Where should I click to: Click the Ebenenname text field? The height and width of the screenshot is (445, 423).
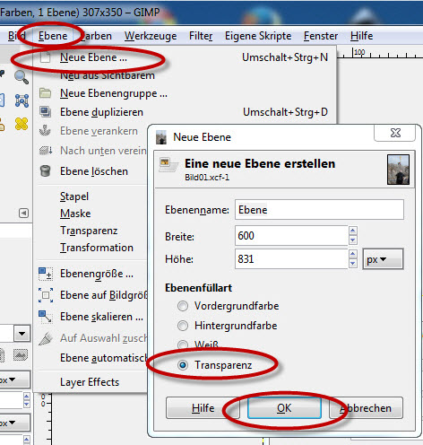click(319, 210)
